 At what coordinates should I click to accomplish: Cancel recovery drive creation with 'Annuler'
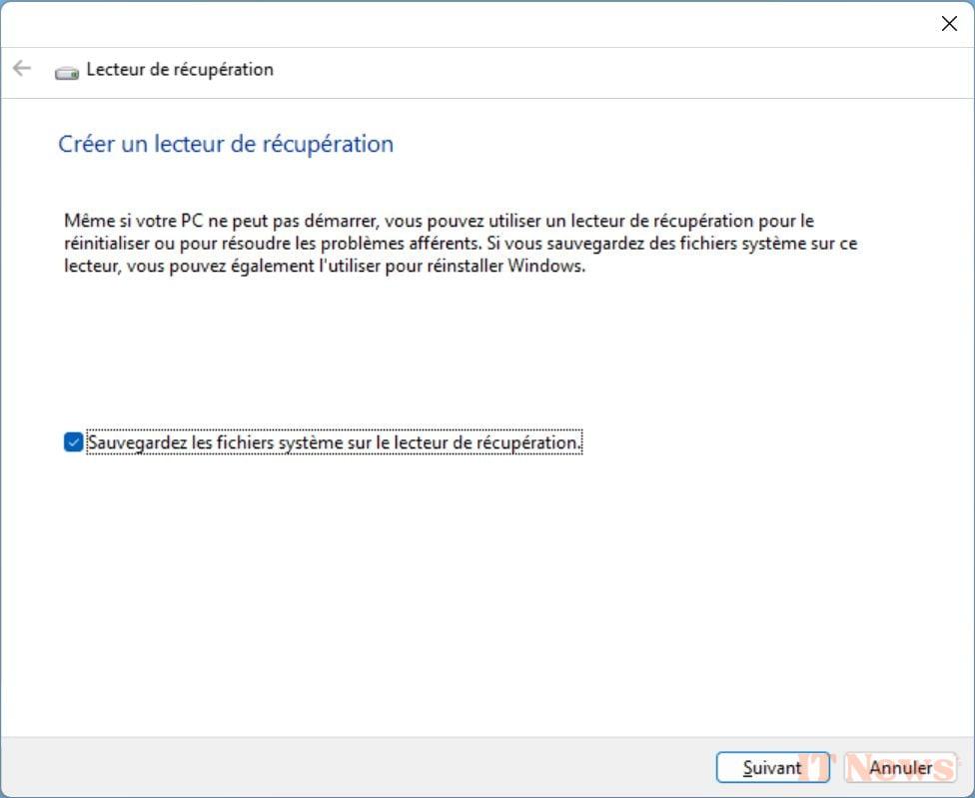897,767
